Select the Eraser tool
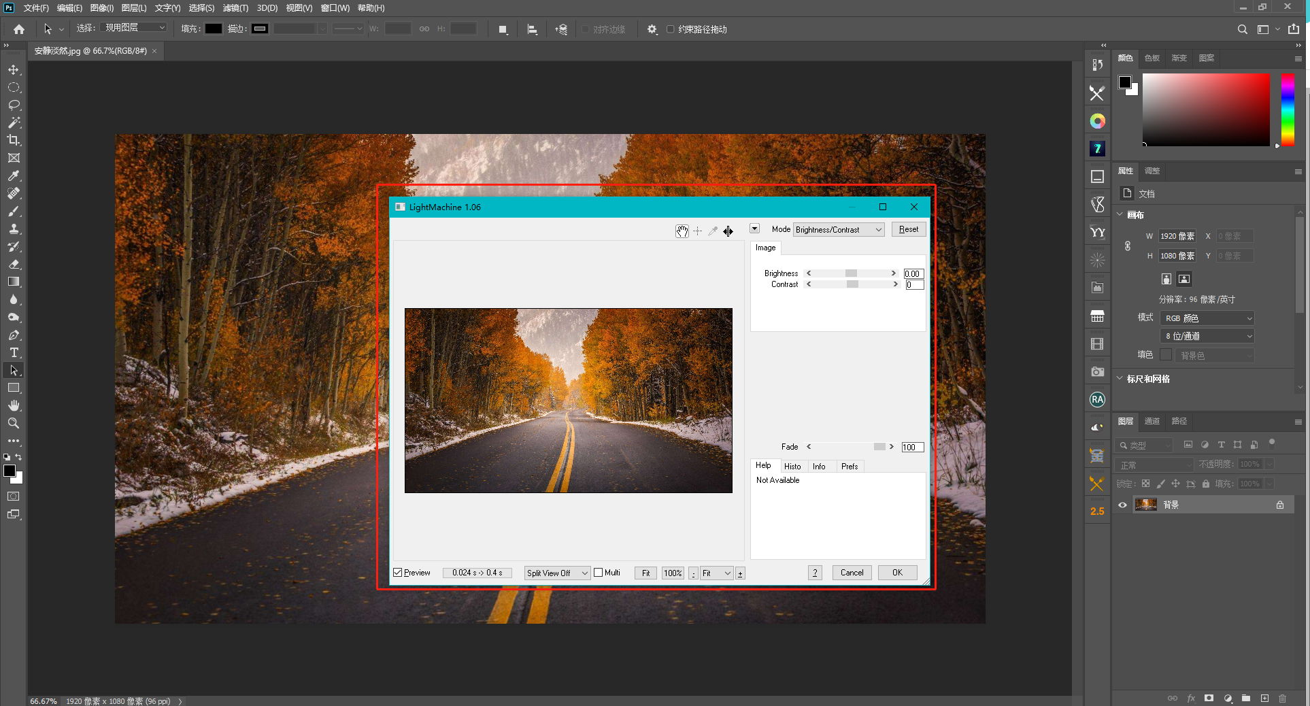This screenshot has height=706, width=1310. tap(14, 264)
